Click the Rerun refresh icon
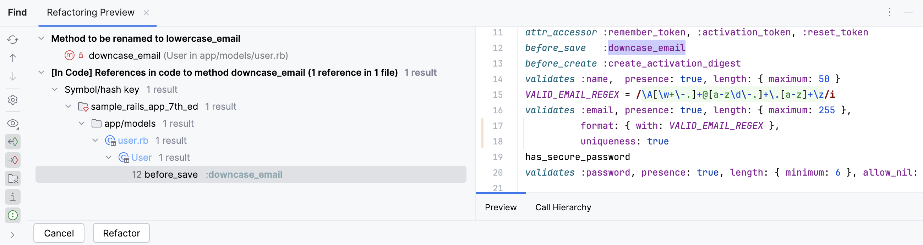 click(13, 40)
